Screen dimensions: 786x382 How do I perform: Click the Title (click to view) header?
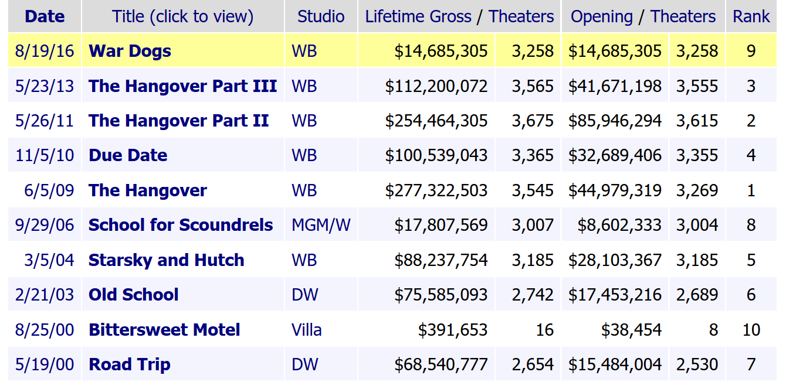[182, 16]
